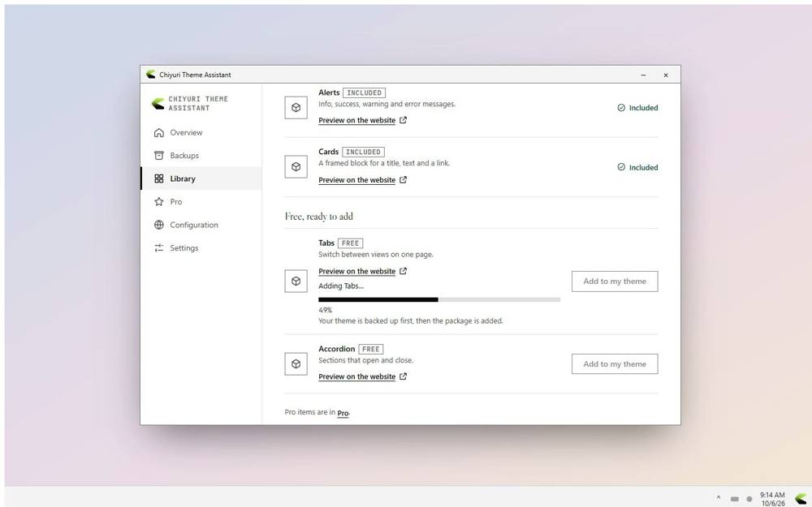812x507 pixels.
Task: Click the Tabs package cube icon
Action: tap(296, 281)
